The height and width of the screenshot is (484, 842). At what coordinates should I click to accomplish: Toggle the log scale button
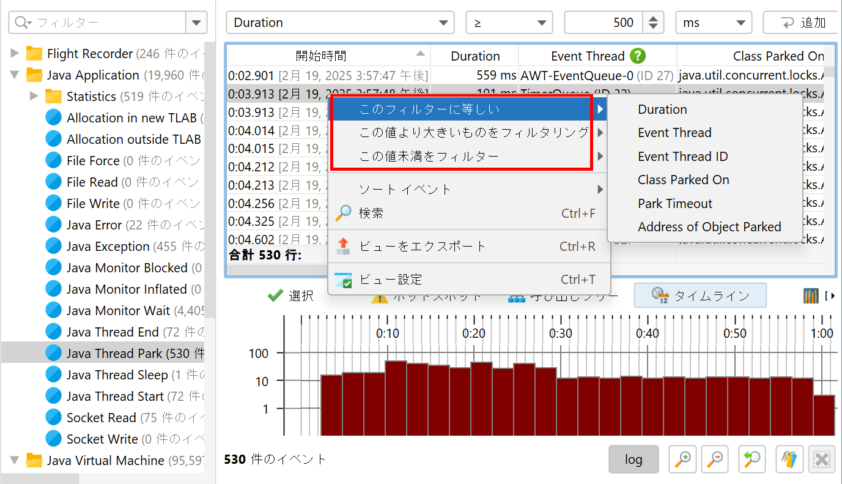point(633,459)
